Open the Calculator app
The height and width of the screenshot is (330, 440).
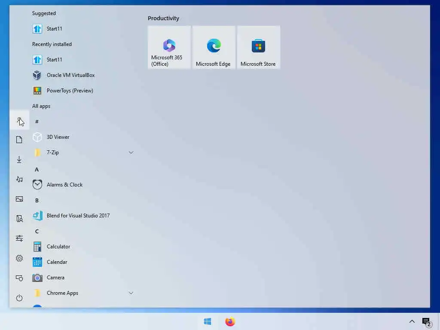(x=83, y=247)
